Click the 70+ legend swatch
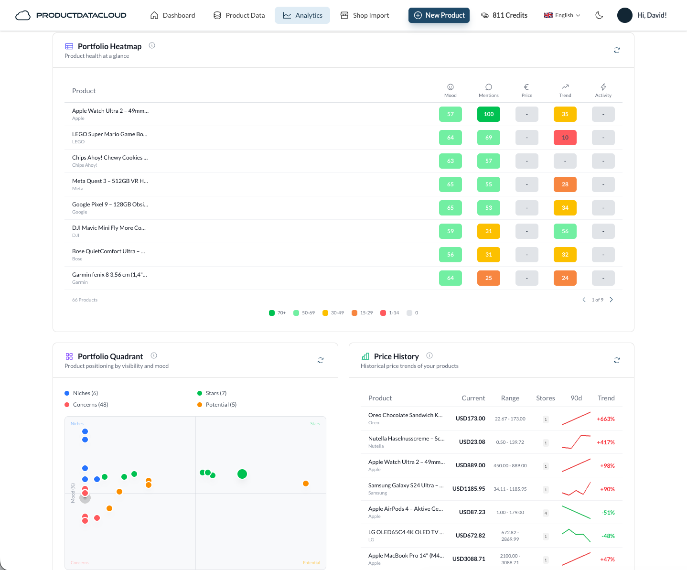 (272, 313)
